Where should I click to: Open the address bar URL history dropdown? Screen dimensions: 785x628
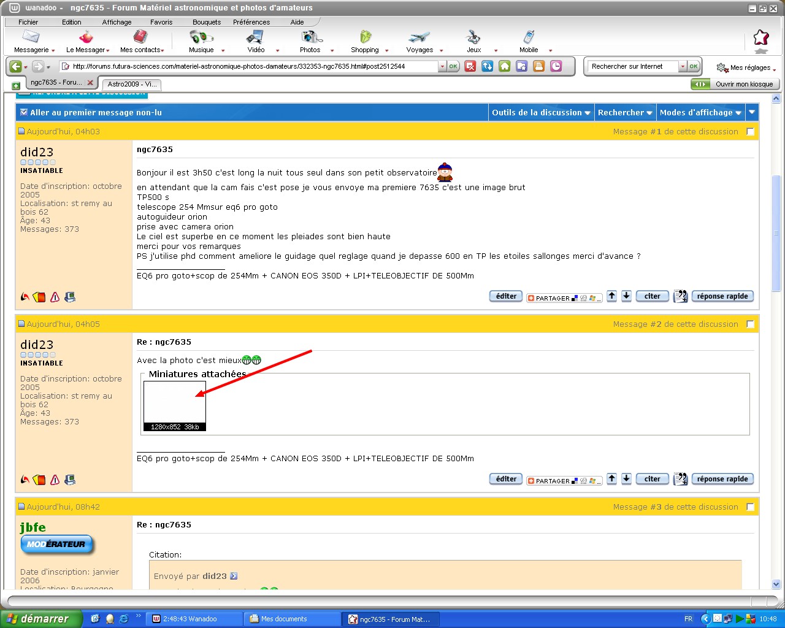442,66
